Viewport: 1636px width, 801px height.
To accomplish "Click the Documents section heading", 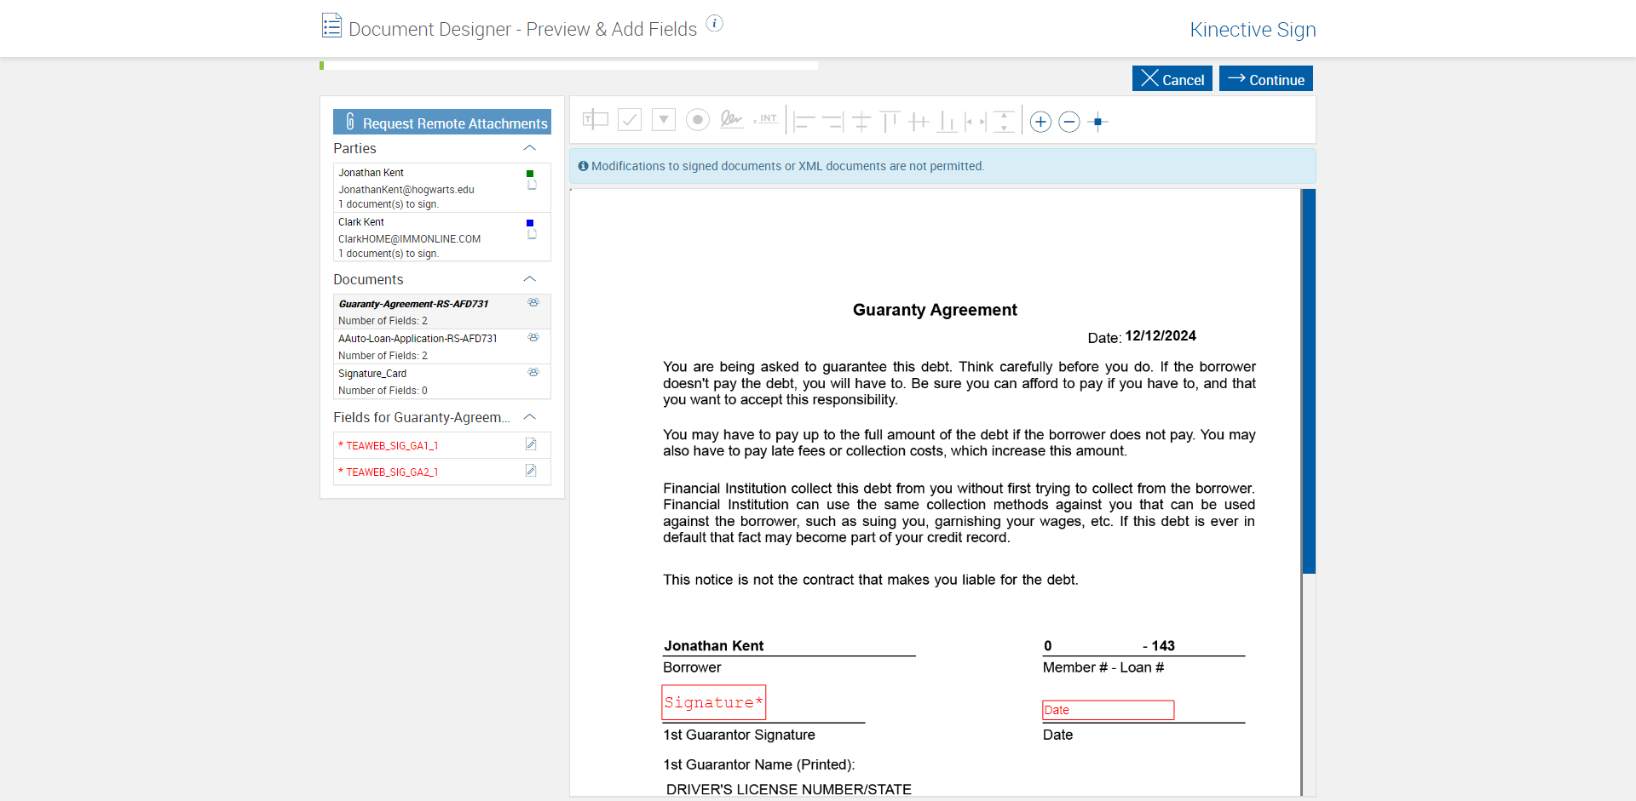I will (368, 279).
